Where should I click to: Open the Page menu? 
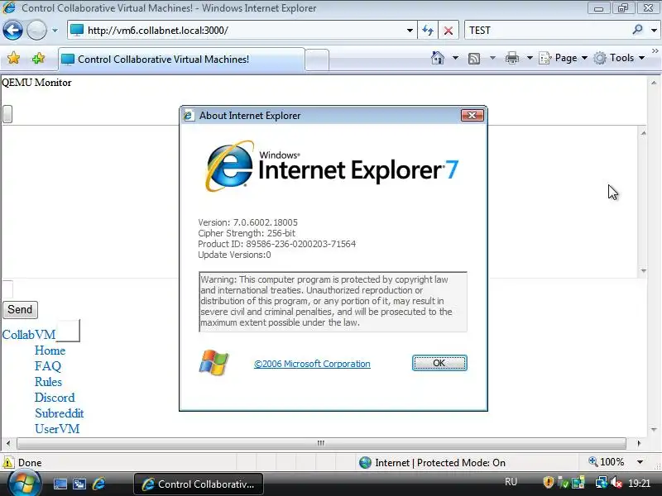pyautogui.click(x=564, y=58)
